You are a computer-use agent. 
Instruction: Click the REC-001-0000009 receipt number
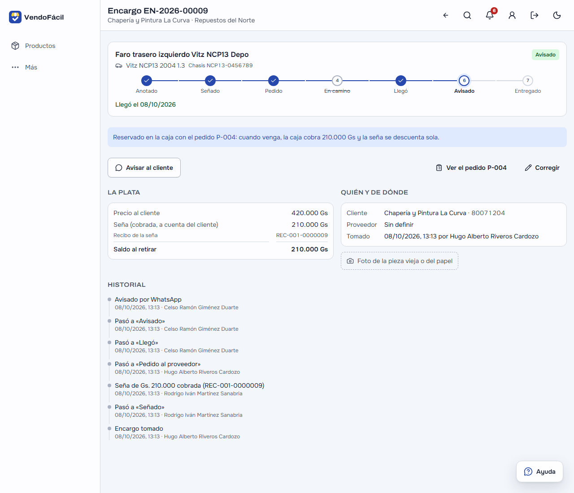pyautogui.click(x=302, y=235)
